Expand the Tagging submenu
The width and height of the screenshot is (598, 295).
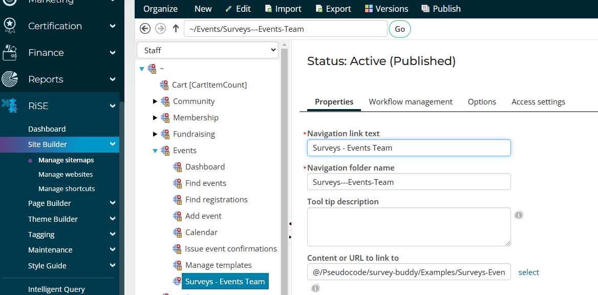point(113,234)
